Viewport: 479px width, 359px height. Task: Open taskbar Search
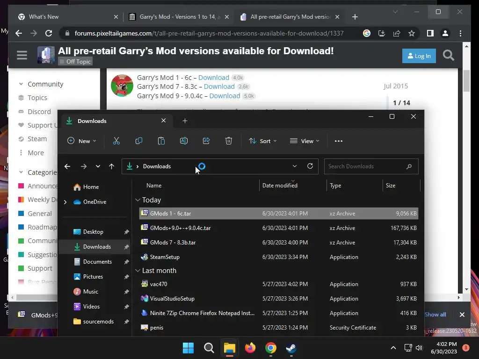pos(209,348)
